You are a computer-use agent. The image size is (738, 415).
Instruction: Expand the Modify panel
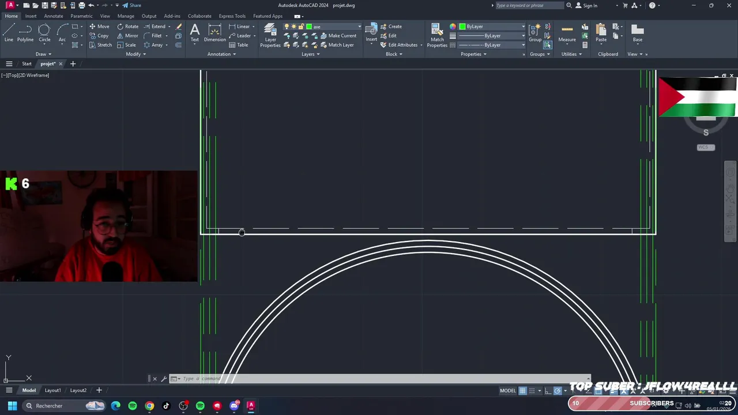pyautogui.click(x=136, y=54)
